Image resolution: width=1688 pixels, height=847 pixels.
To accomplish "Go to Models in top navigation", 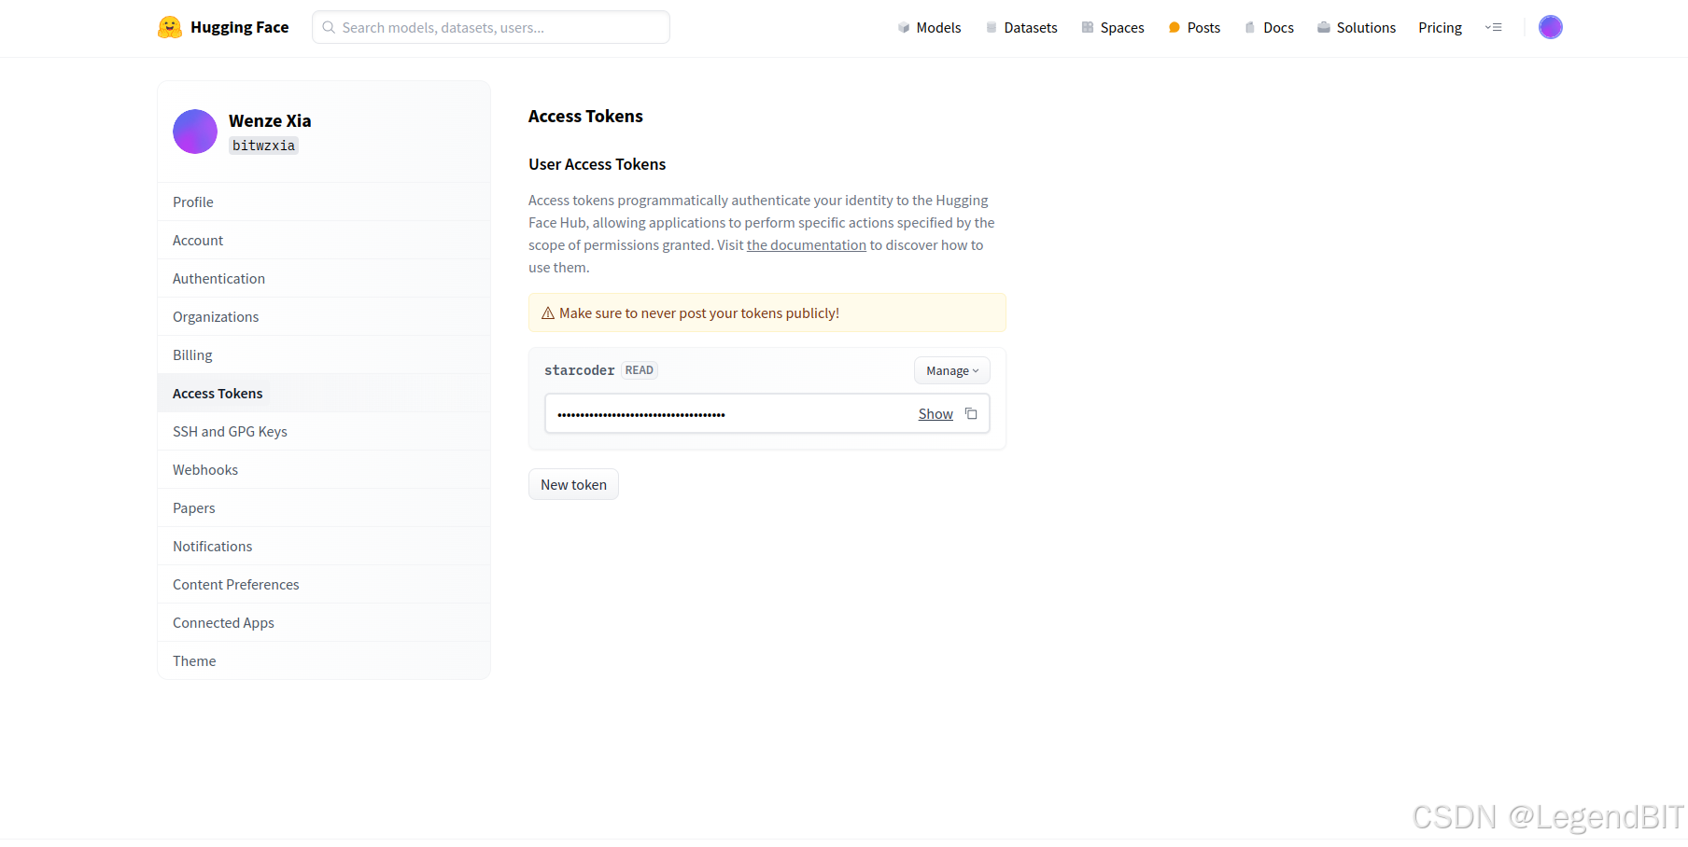I will pyautogui.click(x=938, y=28).
